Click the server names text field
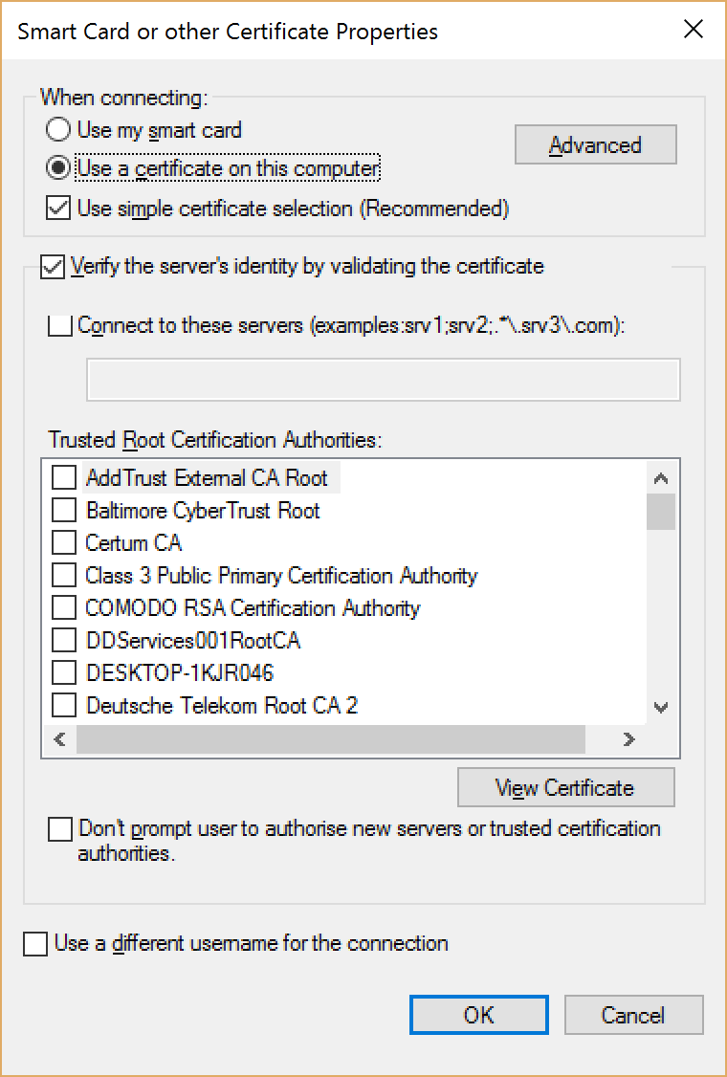727x1077 pixels. [383, 380]
